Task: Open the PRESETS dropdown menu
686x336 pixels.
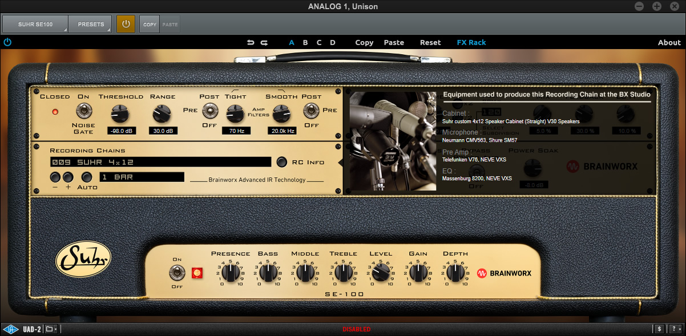Action: (90, 25)
